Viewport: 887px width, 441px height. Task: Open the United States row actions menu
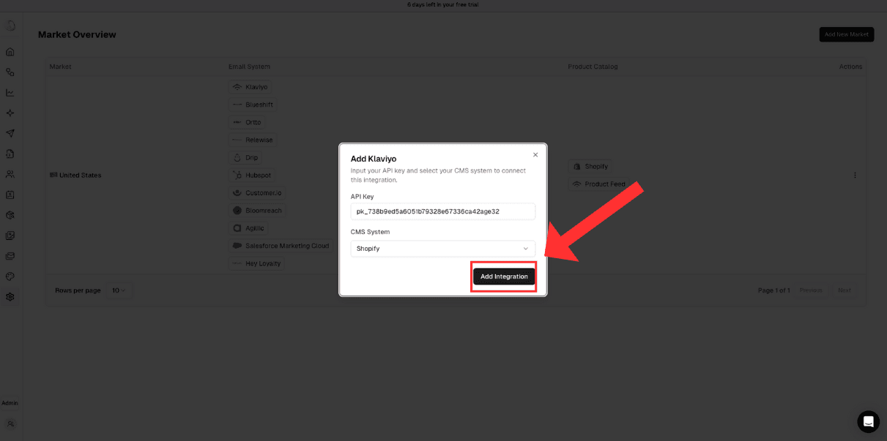855,176
